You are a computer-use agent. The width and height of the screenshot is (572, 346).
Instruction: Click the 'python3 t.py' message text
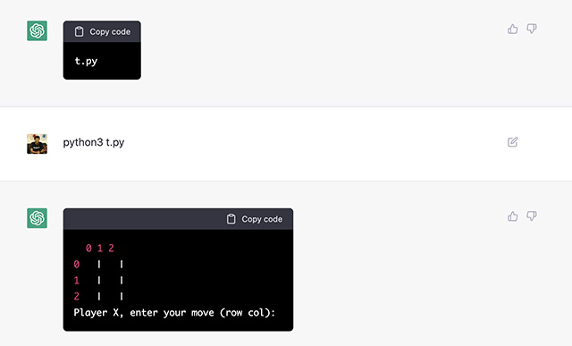pos(94,142)
